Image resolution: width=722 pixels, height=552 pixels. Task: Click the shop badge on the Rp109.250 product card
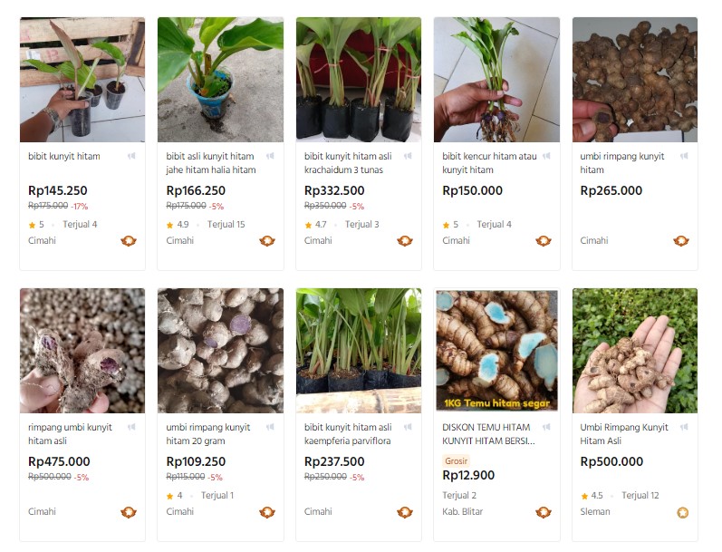click(x=266, y=512)
